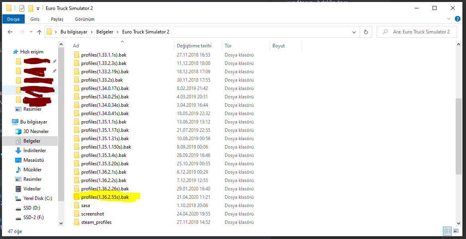Select Bu bilgisayar in the navigation pane
The width and height of the screenshot is (466, 239).
[x=33, y=122]
